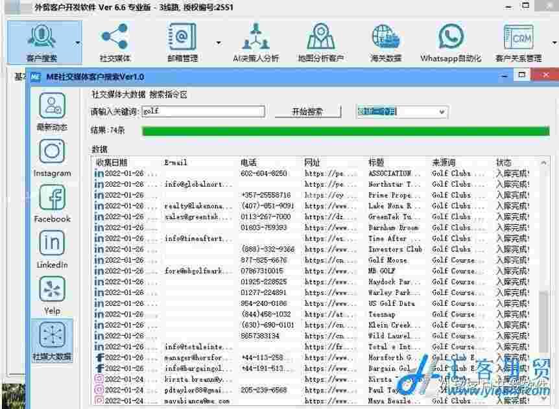Screen dimensions: 559x409
Task: Sort by 状态 column header
Action: [503, 163]
